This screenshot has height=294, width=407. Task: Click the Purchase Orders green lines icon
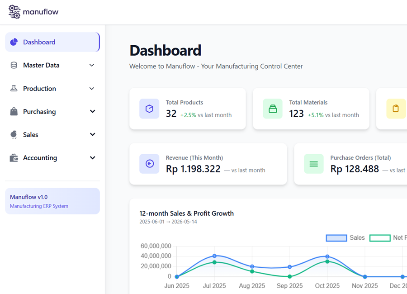[x=314, y=164]
